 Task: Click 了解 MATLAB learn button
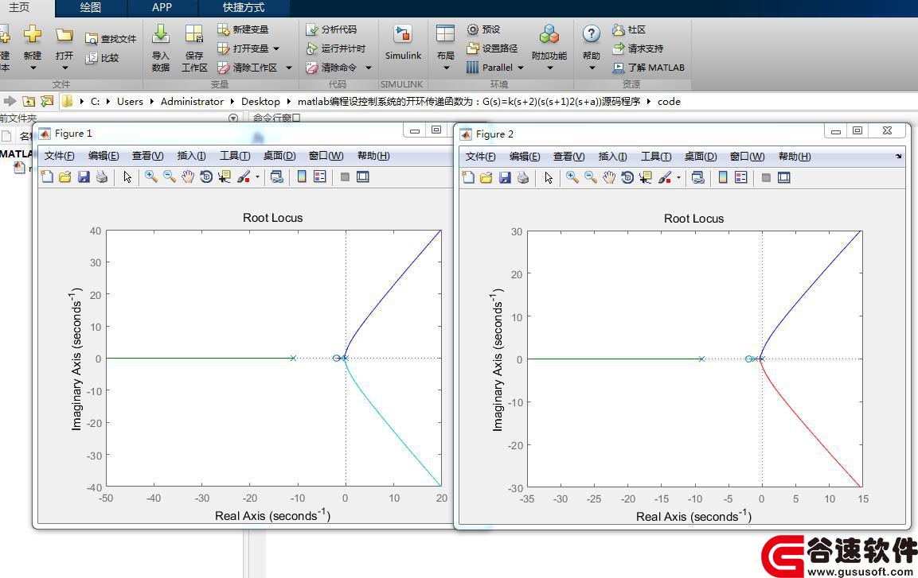tap(648, 68)
